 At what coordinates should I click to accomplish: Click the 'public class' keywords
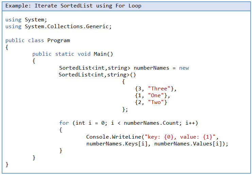tap(24, 40)
